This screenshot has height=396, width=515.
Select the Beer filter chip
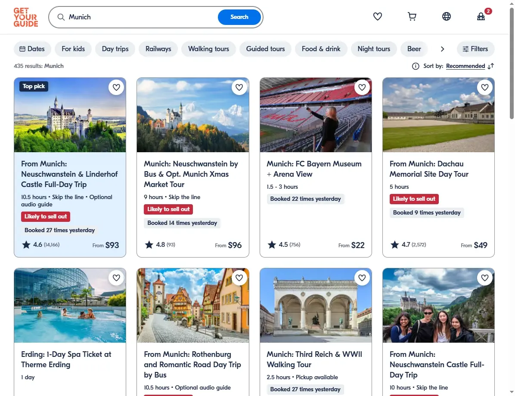(414, 49)
